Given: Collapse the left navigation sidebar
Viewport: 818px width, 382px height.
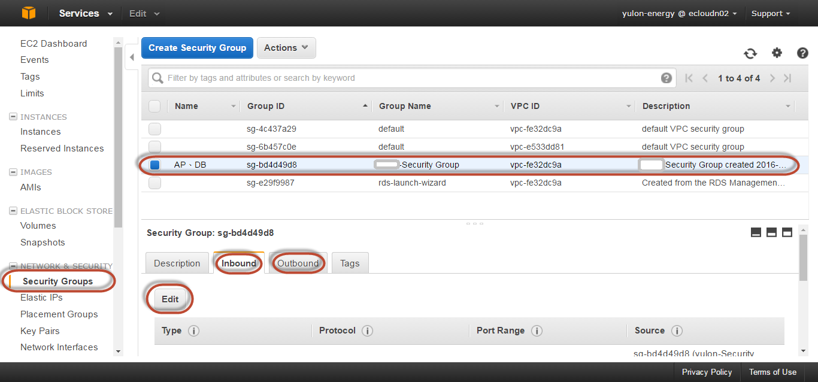Looking at the screenshot, I should coord(132,57).
